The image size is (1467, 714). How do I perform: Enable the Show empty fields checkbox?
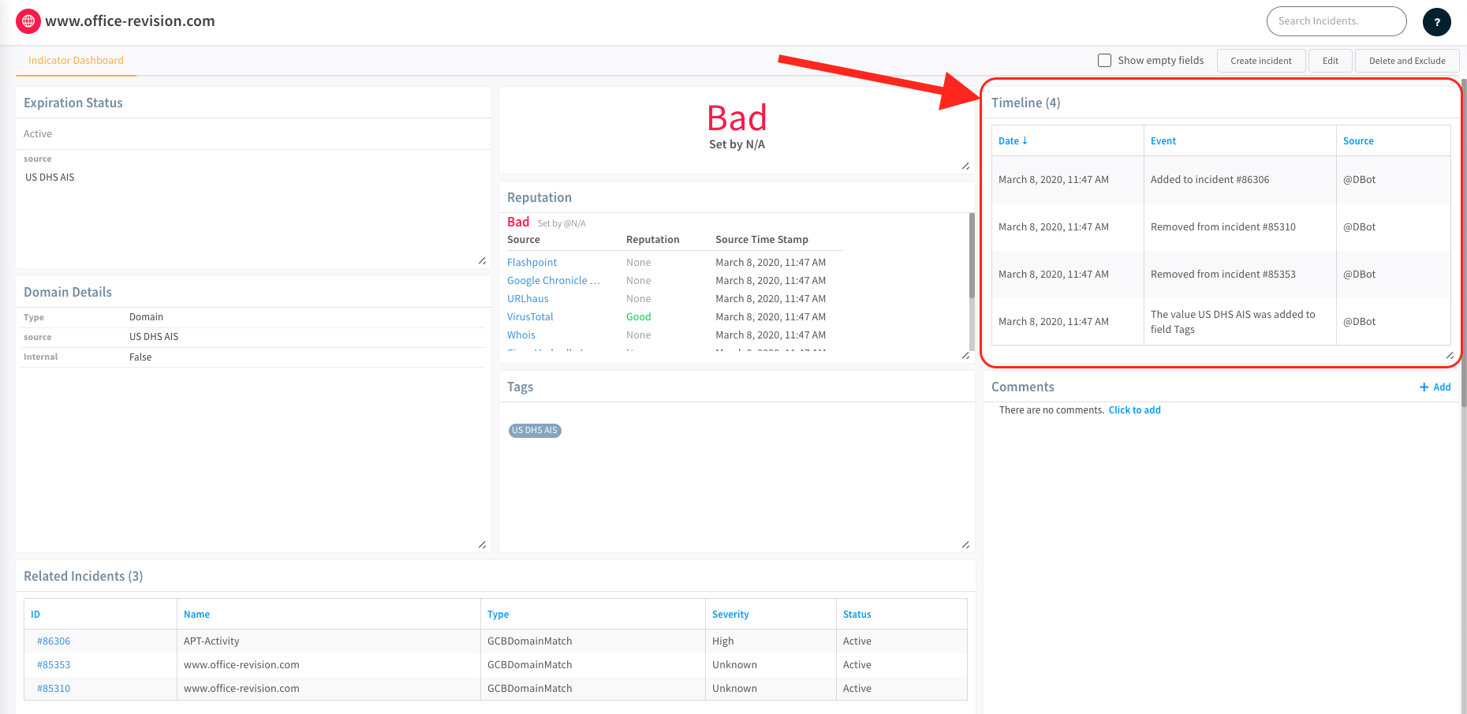(1105, 61)
